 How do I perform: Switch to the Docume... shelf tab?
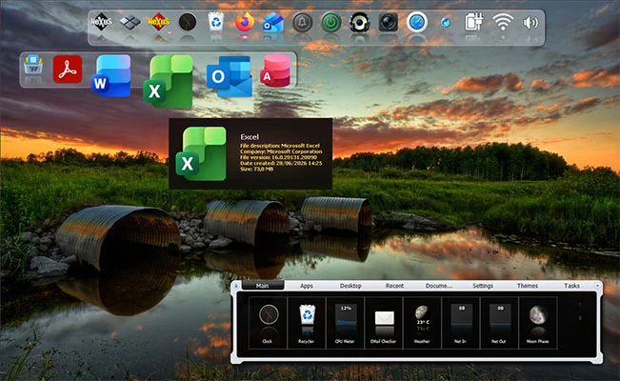click(x=439, y=286)
